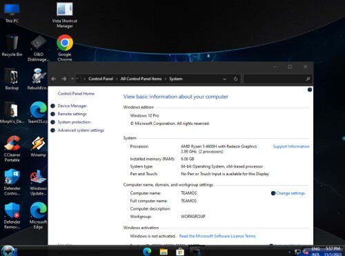Open This PC desktop icon
The image size is (345, 256).
(12, 13)
